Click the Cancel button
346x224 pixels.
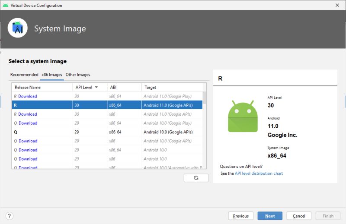[299, 216]
